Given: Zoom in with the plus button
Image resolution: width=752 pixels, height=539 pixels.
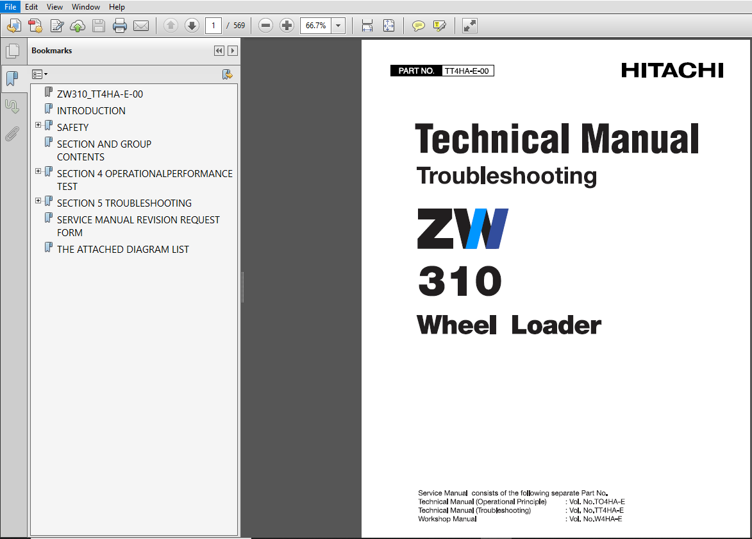Looking at the screenshot, I should [287, 26].
